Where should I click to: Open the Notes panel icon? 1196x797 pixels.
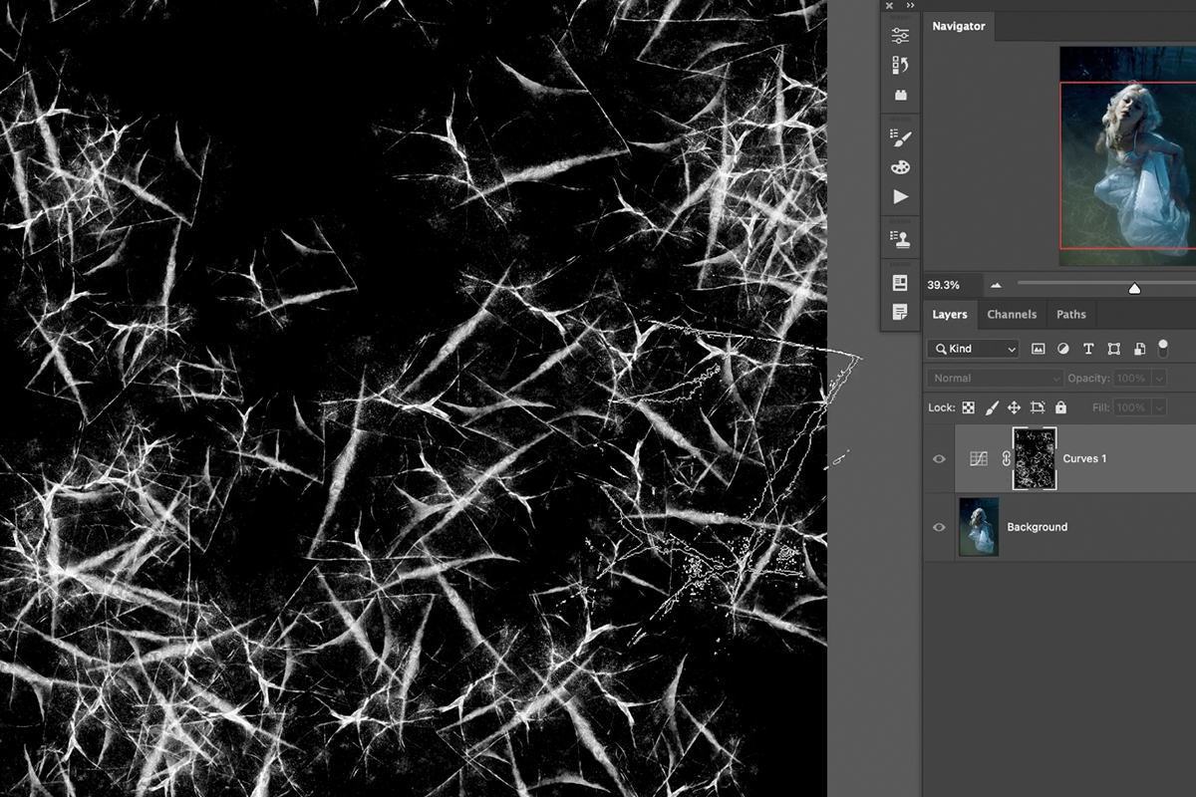point(900,312)
